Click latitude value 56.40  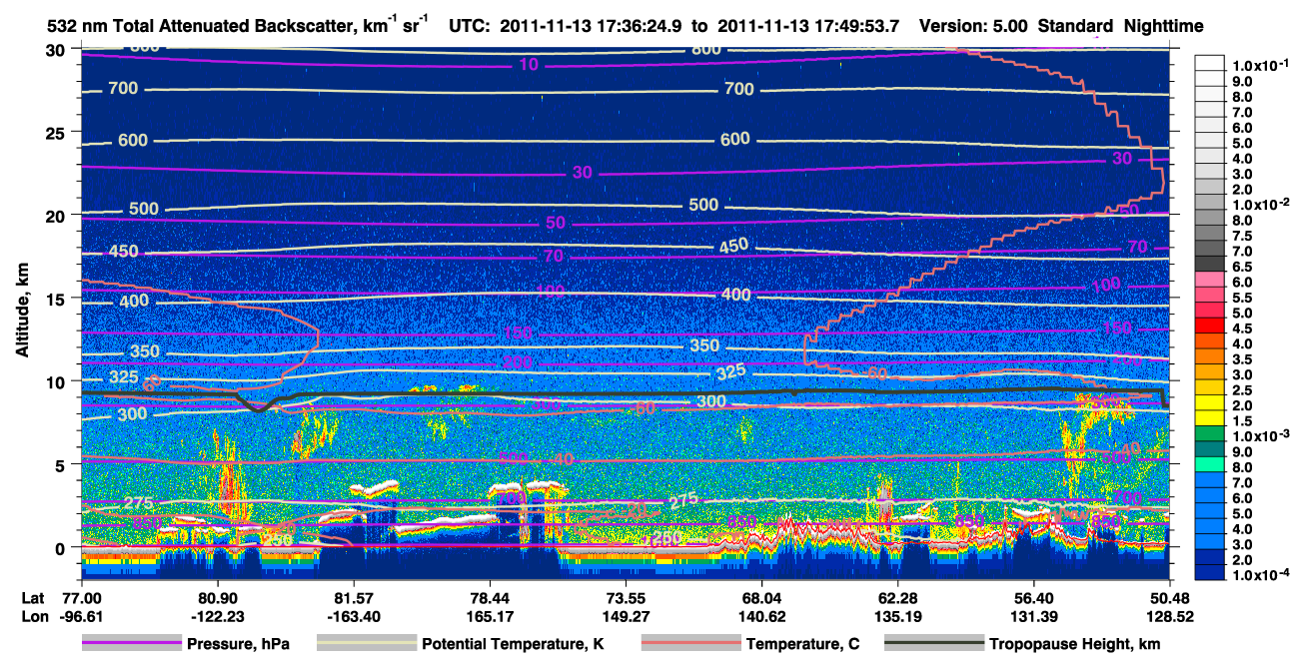pos(1033,597)
